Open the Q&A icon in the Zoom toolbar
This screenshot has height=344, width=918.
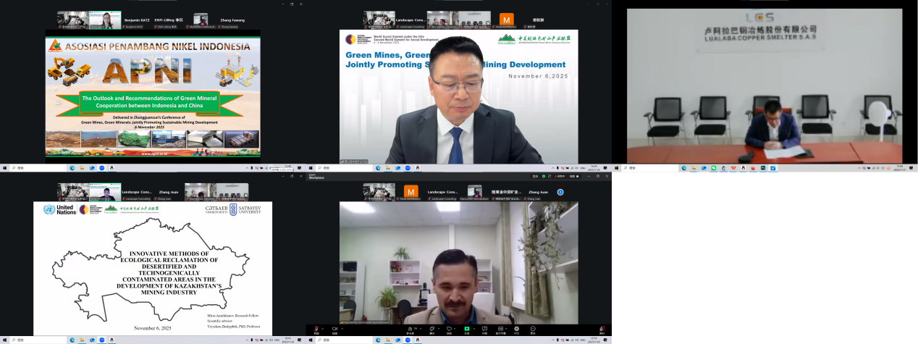pyautogui.click(x=484, y=329)
